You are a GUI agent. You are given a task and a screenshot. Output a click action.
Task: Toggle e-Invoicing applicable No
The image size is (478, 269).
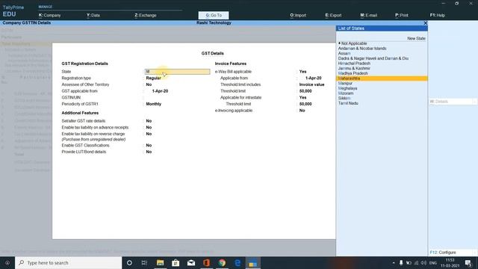click(302, 111)
